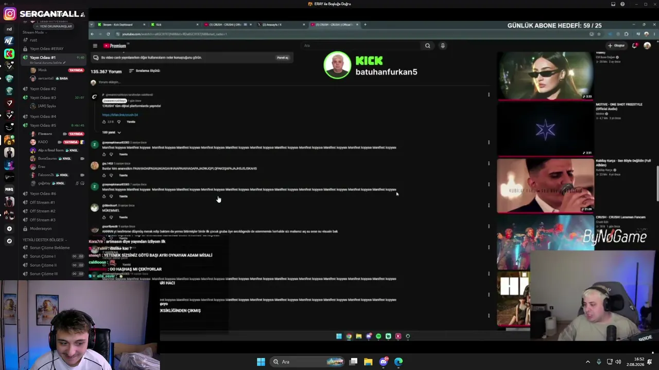Open MOTIVE - ONE SHOT FREESTYLE video title
The image size is (659, 370).
[x=619, y=106]
